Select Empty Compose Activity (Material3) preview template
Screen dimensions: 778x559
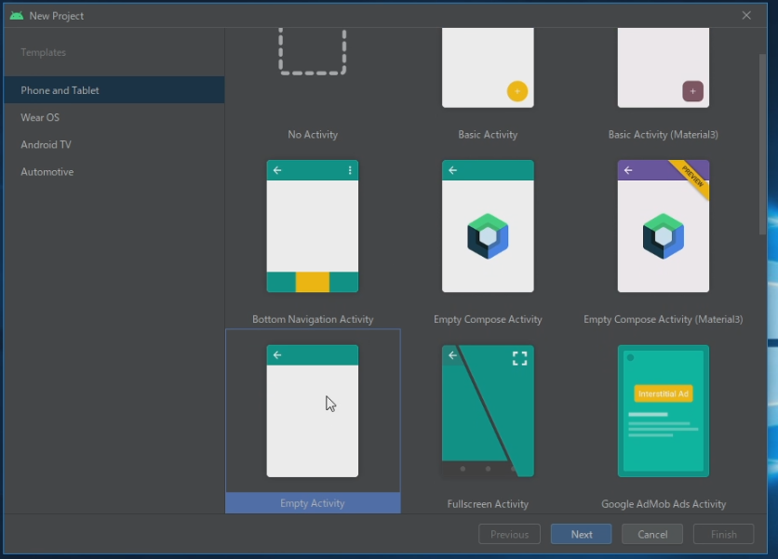(663, 228)
